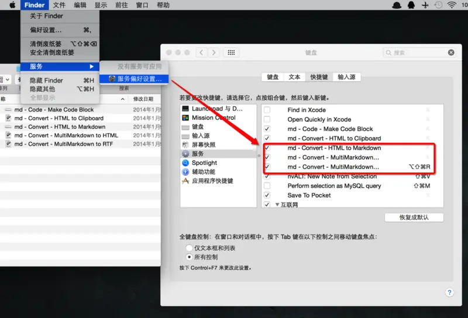Open the Finder menu
The image size is (468, 318).
pyautogui.click(x=35, y=5)
